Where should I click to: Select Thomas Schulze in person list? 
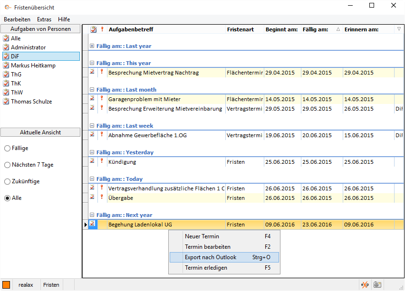(x=31, y=102)
